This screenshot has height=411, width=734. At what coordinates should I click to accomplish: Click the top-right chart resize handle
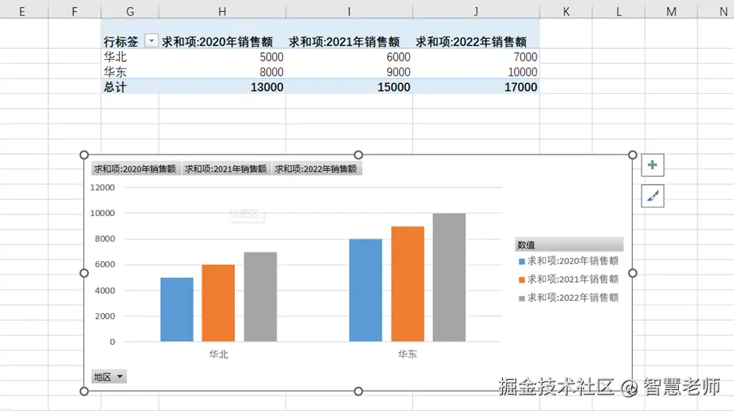[632, 155]
